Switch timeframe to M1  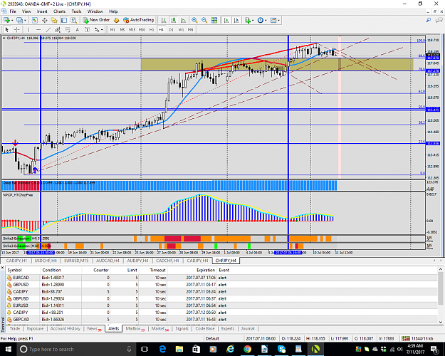coord(112,29)
